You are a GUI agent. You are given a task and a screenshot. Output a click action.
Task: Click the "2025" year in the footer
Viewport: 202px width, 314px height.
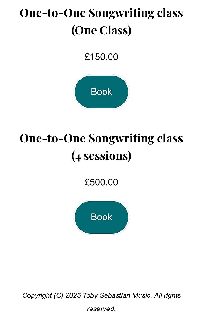coord(73,295)
